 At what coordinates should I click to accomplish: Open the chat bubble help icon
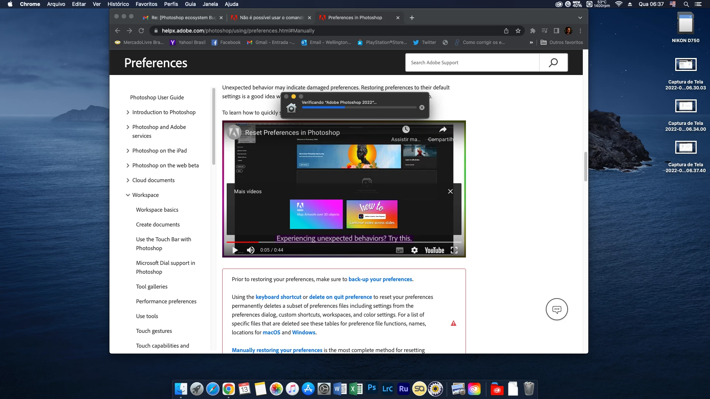click(x=557, y=309)
